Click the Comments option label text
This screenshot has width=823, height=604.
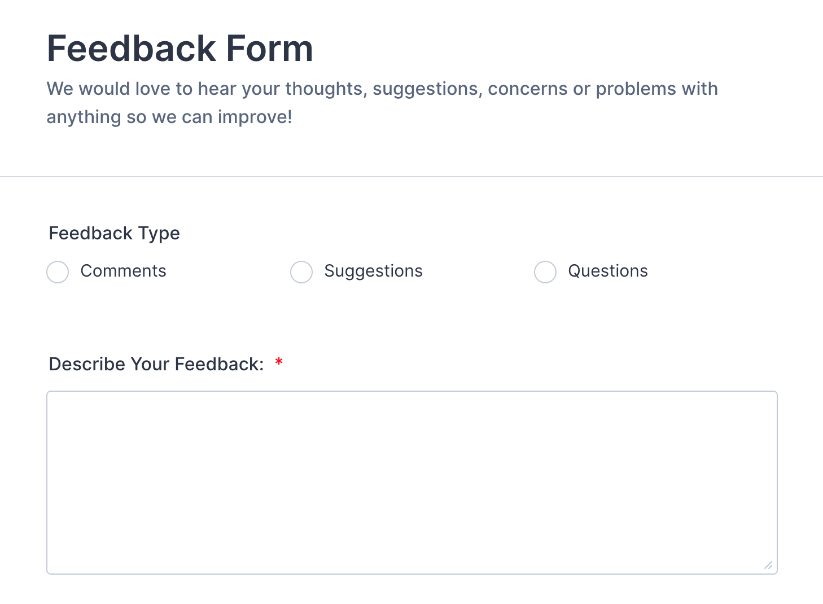click(123, 271)
